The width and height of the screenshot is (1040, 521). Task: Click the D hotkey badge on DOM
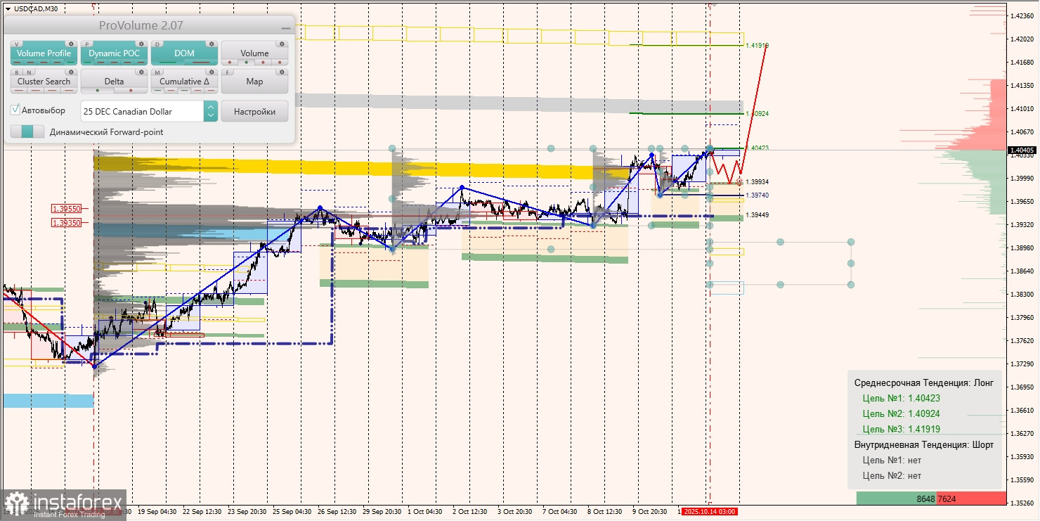157,44
